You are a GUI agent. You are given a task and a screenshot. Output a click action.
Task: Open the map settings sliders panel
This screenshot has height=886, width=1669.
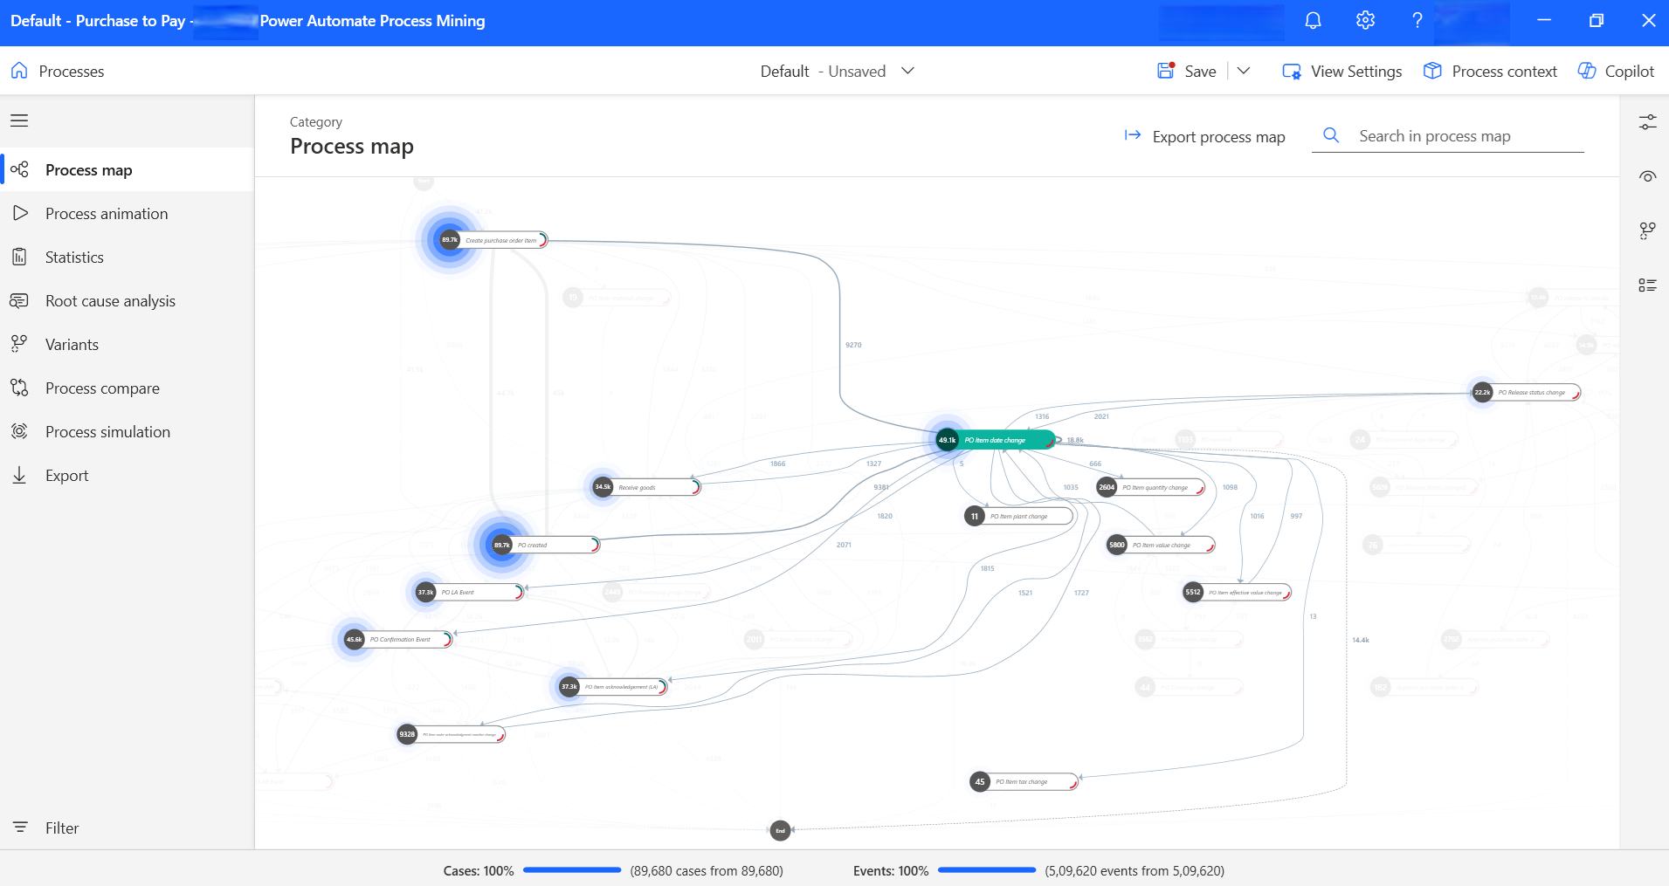coord(1649,122)
